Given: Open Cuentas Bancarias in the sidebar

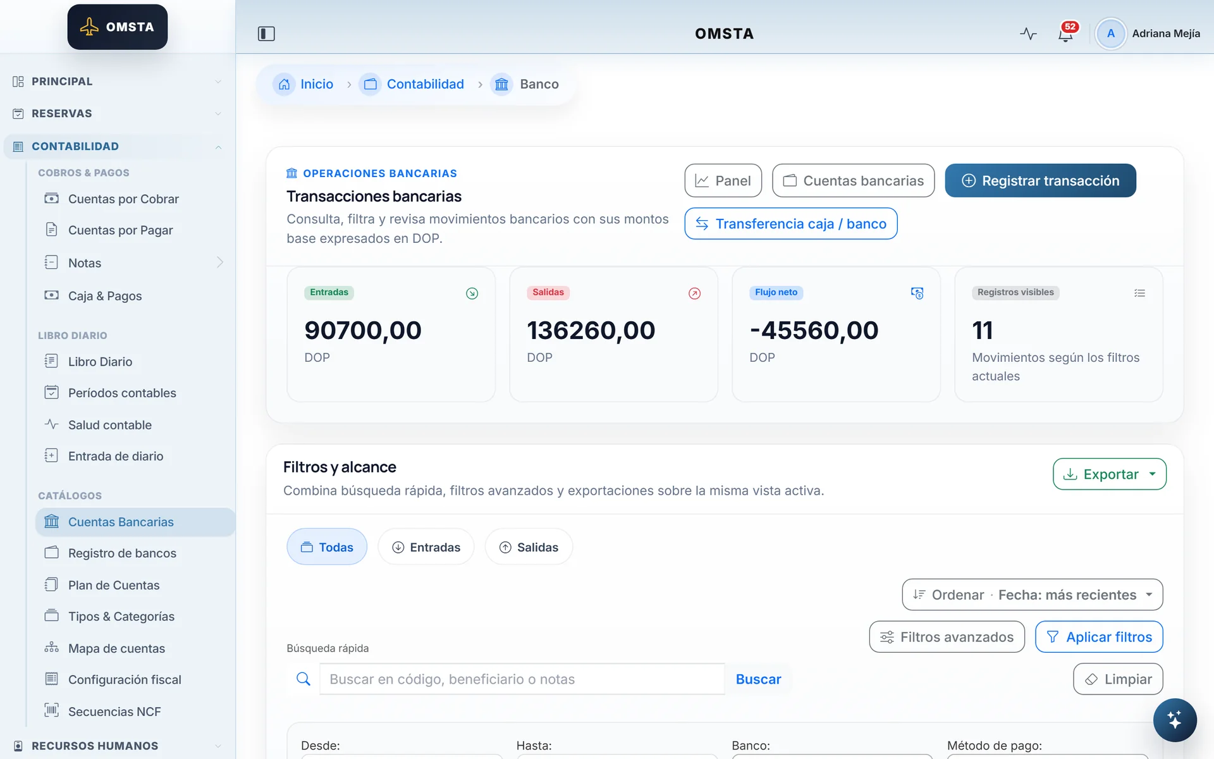Looking at the screenshot, I should pos(135,522).
